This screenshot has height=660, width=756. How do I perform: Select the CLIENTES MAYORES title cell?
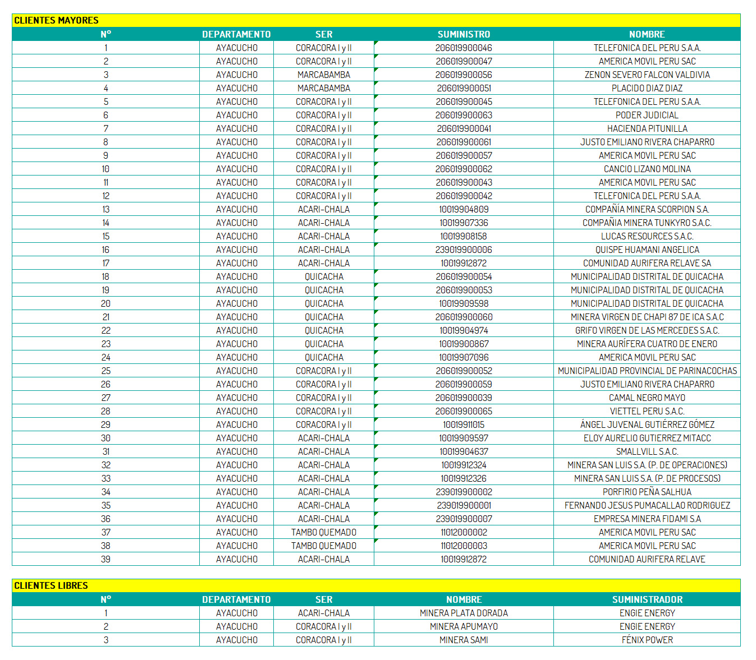(376, 20)
